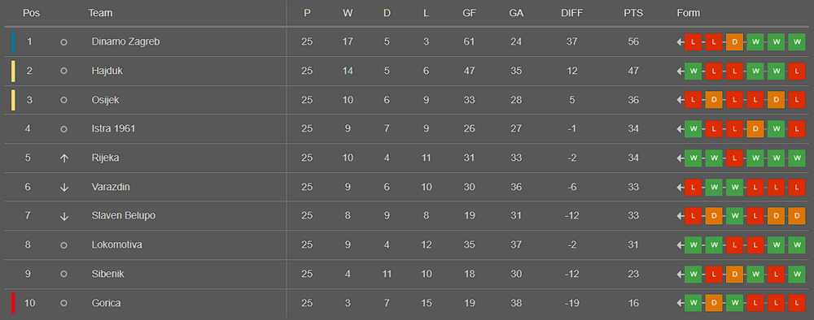Click Dinamo Zagreb's orange D form badge
The height and width of the screenshot is (320, 814).
(x=734, y=42)
